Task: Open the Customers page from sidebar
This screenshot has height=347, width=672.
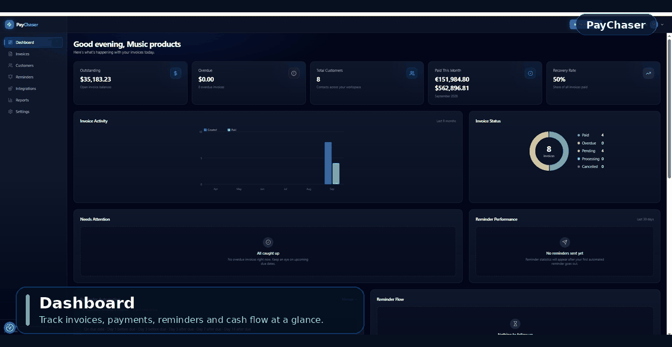Action: pos(33,65)
